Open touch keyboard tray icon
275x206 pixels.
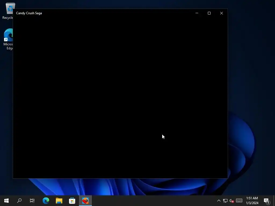[239, 201]
